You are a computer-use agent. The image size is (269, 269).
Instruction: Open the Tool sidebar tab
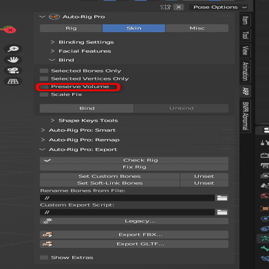[245, 35]
